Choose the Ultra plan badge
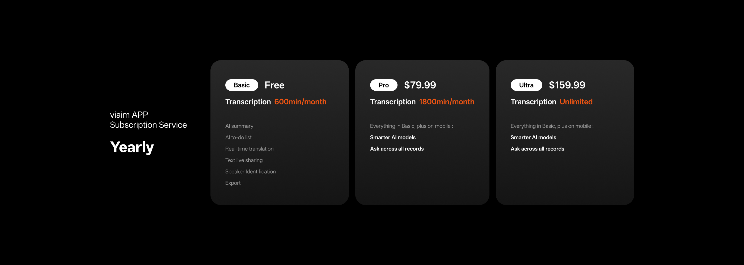Screen dimensions: 744x265 coord(526,85)
